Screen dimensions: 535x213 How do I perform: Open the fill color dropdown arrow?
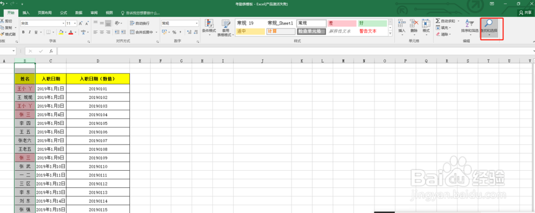[x=65, y=33]
